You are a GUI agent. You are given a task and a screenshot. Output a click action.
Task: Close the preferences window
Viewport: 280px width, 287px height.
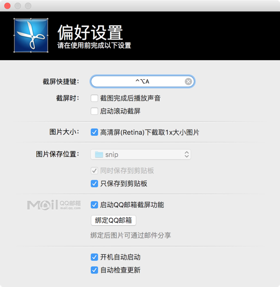(x=7, y=6)
